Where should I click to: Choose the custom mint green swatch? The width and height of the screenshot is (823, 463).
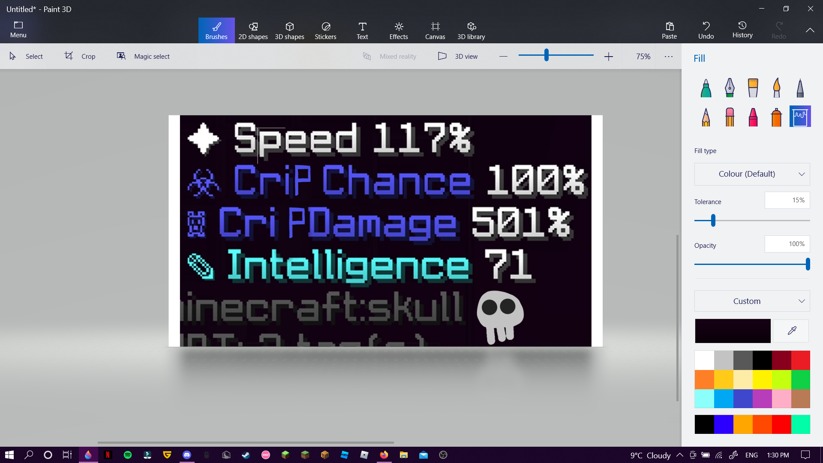tap(801, 424)
